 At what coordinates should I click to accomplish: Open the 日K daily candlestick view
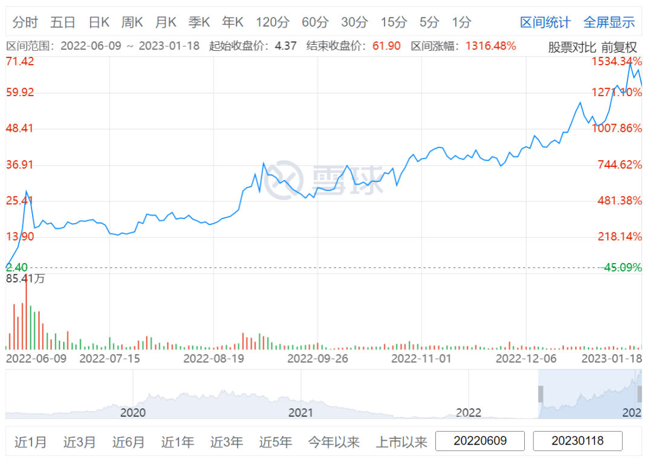[x=99, y=23]
